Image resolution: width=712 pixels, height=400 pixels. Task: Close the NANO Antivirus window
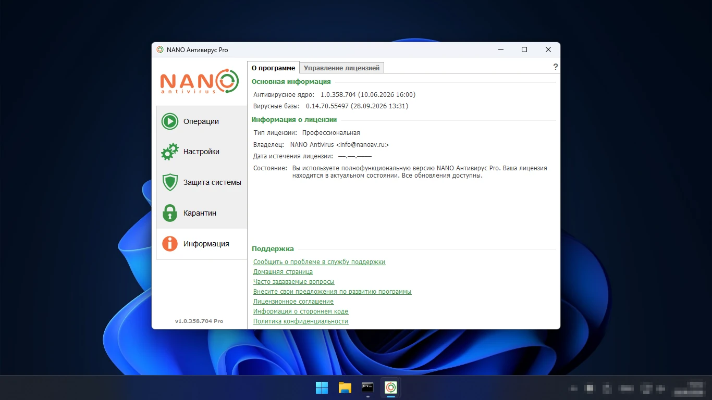point(548,50)
